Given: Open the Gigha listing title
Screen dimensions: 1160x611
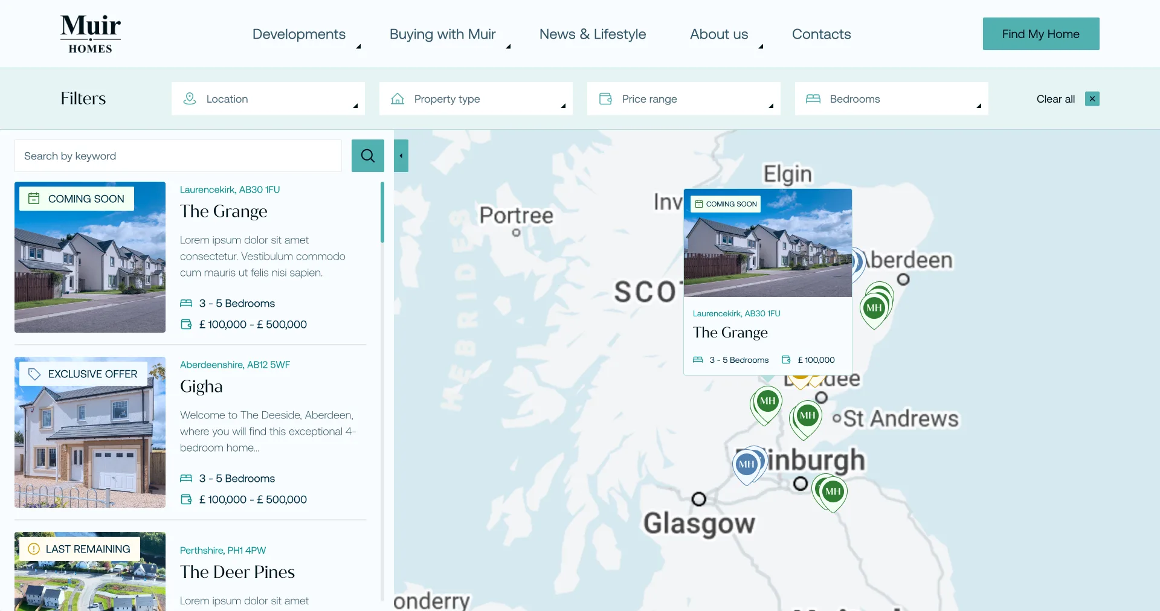Looking at the screenshot, I should coord(201,386).
